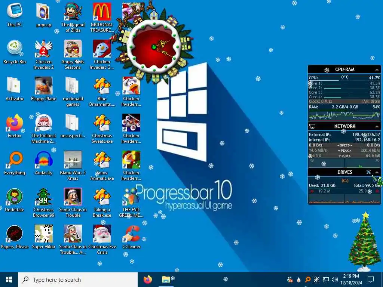Open the taskbar clock showing 2:19 PM
The width and height of the screenshot is (383, 287).
pyautogui.click(x=351, y=280)
